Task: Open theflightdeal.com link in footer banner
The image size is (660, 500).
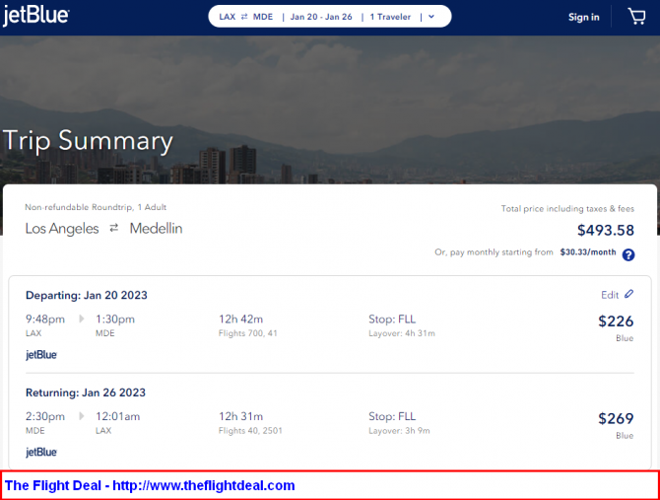Action: click(204, 485)
